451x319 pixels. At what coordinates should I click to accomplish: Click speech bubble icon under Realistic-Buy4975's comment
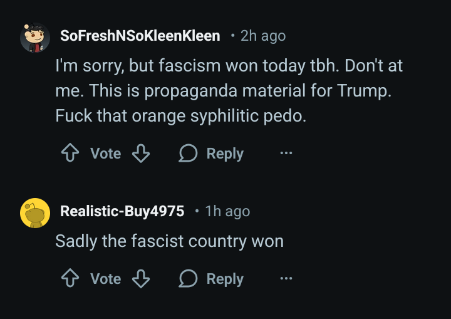pyautogui.click(x=188, y=279)
